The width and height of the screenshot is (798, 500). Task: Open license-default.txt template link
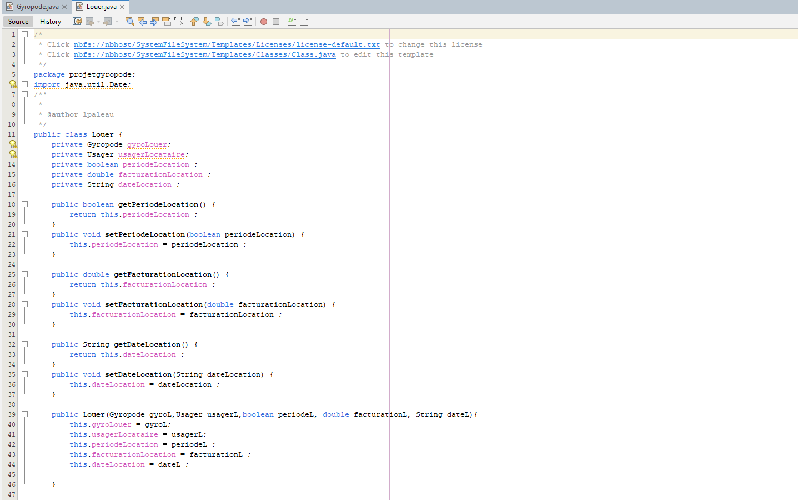pyautogui.click(x=227, y=44)
